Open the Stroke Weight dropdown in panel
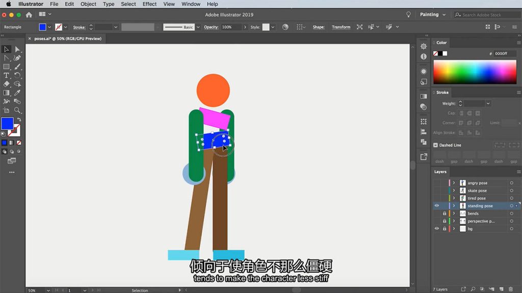 (x=488, y=104)
